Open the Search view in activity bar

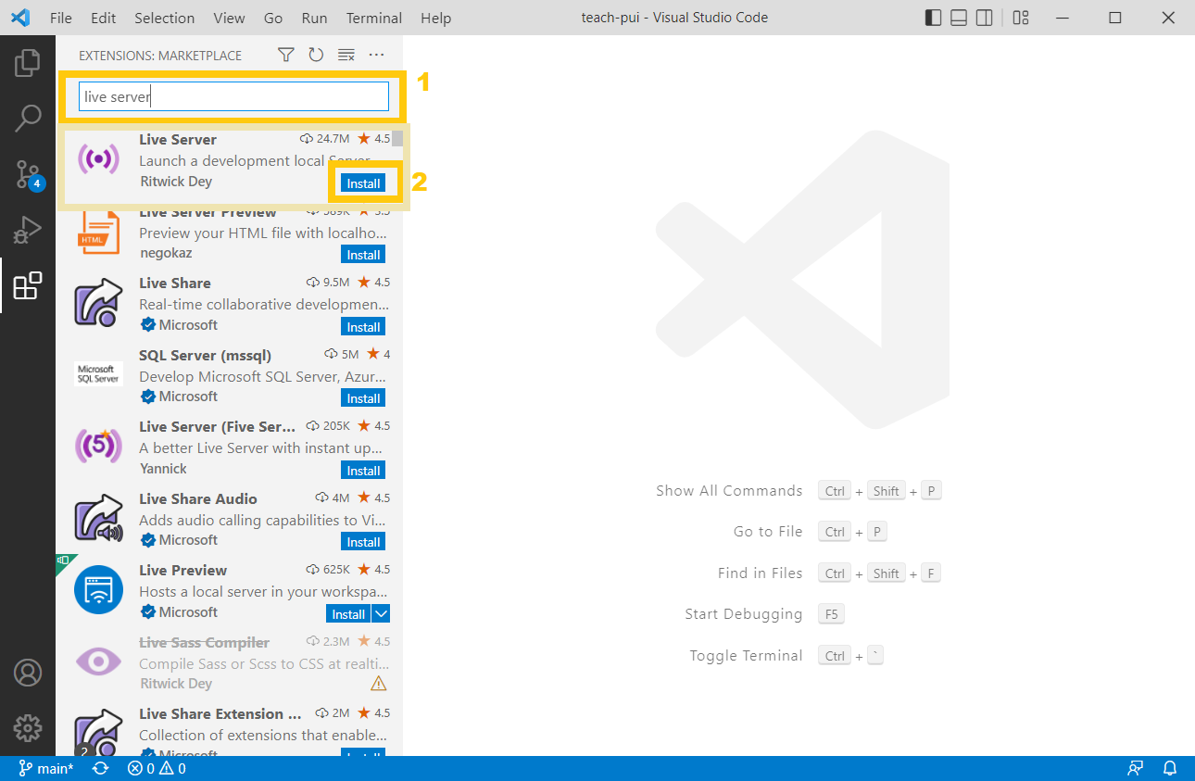(28, 118)
